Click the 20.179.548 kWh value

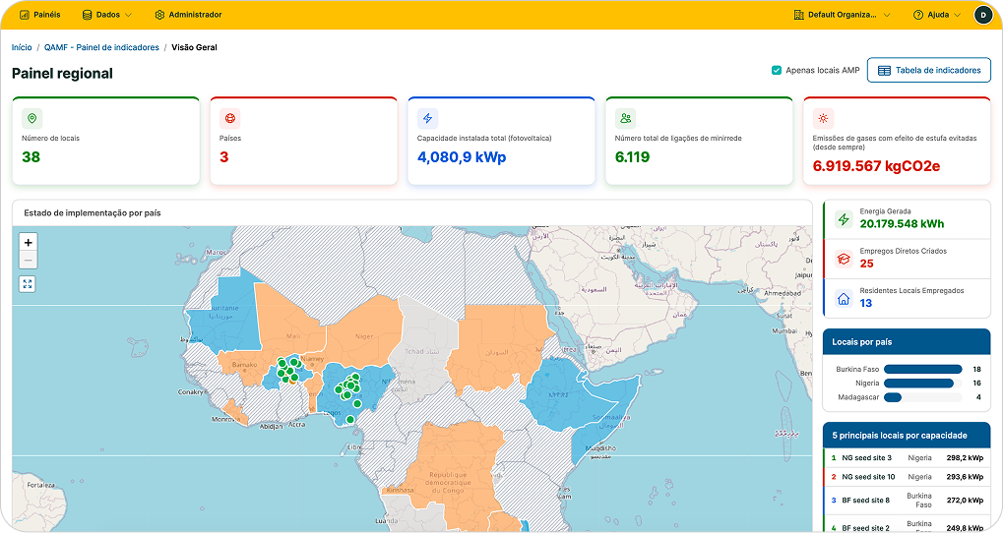(902, 223)
